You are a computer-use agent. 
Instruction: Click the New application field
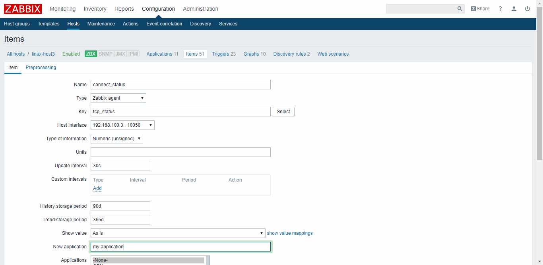pyautogui.click(x=180, y=247)
